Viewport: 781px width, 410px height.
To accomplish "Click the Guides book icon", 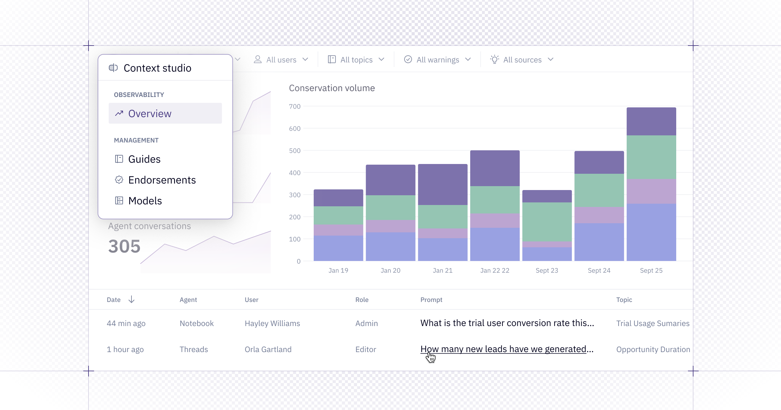I will coord(119,159).
